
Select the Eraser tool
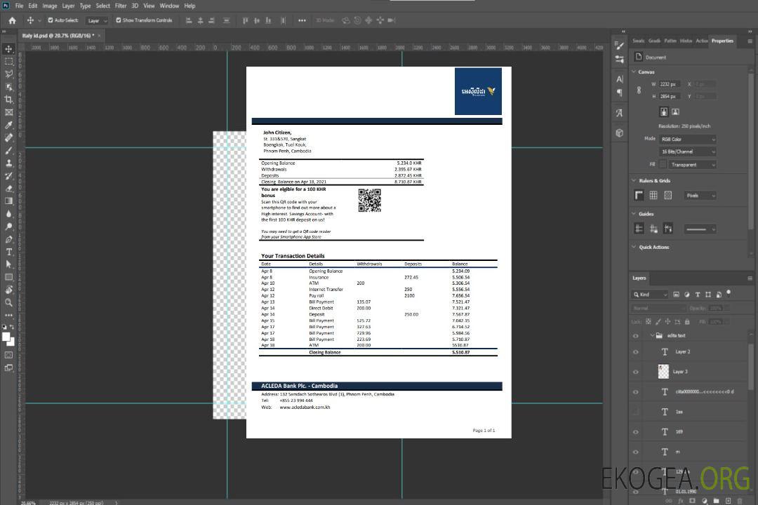[8, 189]
